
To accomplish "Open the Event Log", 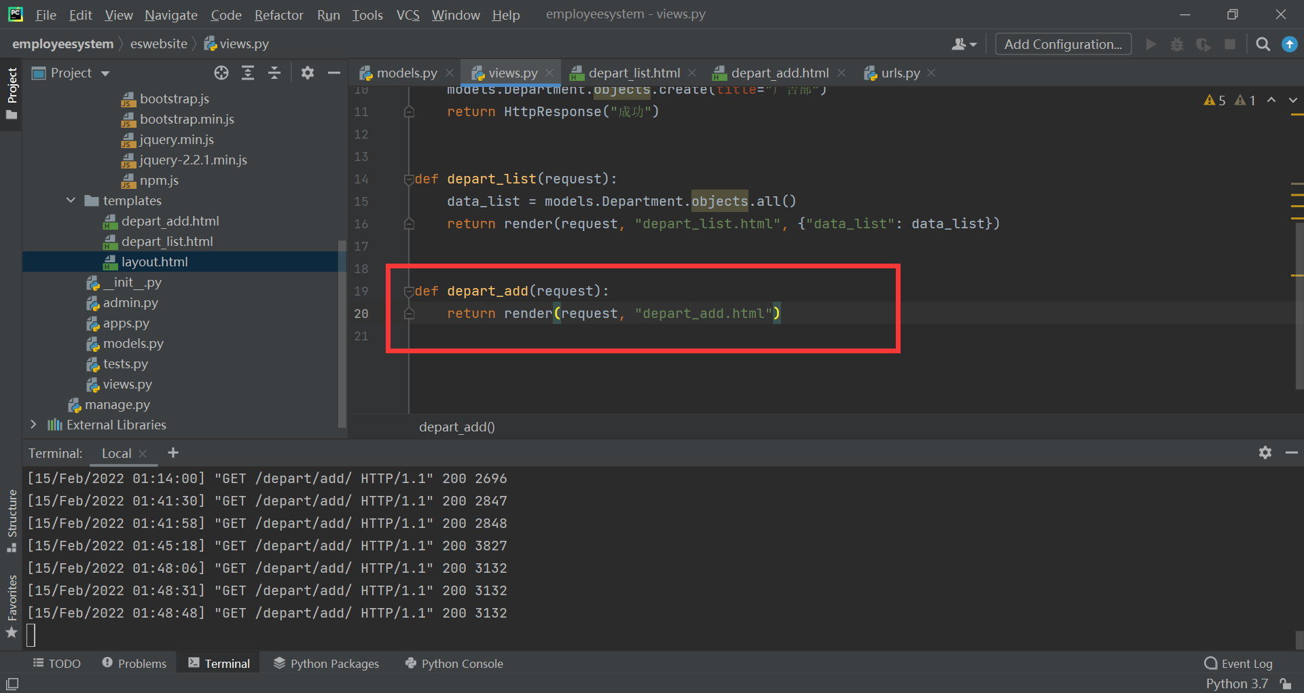I will 1238,663.
